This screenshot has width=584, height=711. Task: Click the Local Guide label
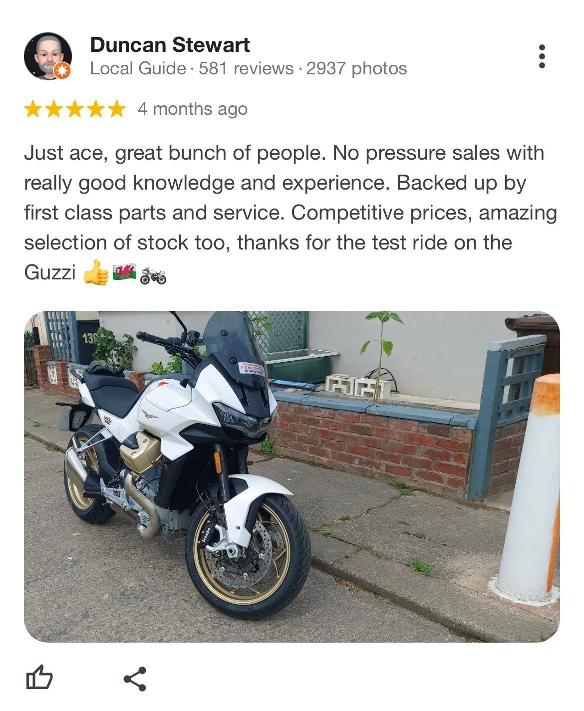(x=138, y=68)
